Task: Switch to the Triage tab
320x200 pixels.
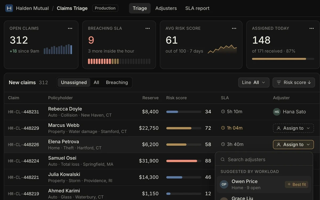Action: [140, 8]
